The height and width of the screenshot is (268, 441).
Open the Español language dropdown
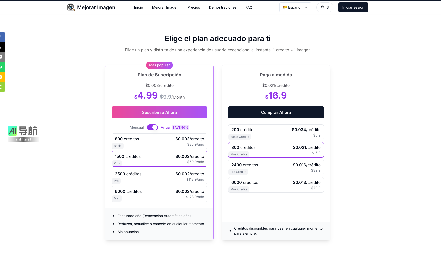point(295,7)
